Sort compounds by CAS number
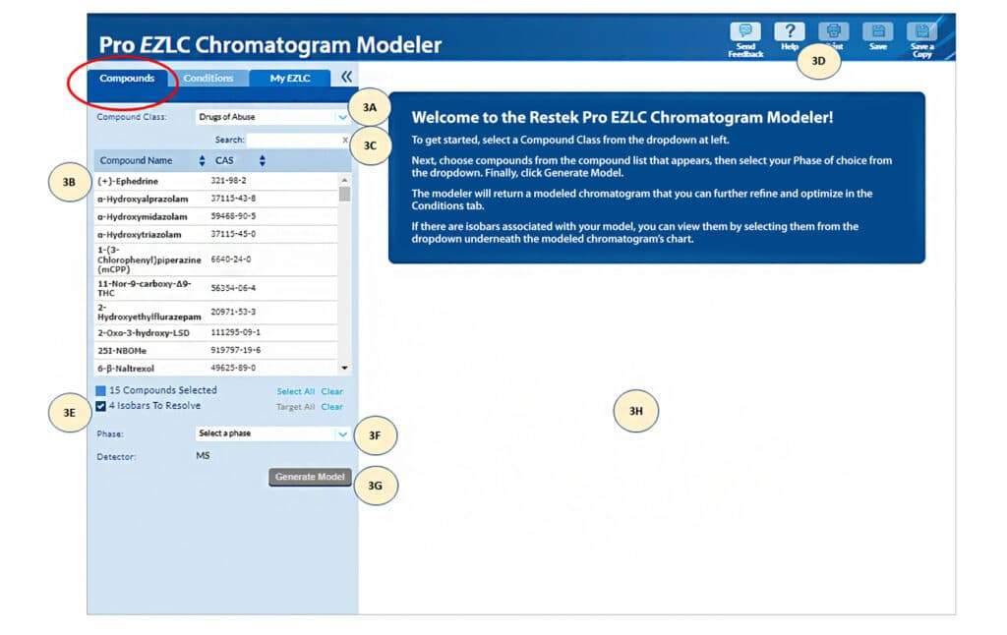 tap(225, 159)
